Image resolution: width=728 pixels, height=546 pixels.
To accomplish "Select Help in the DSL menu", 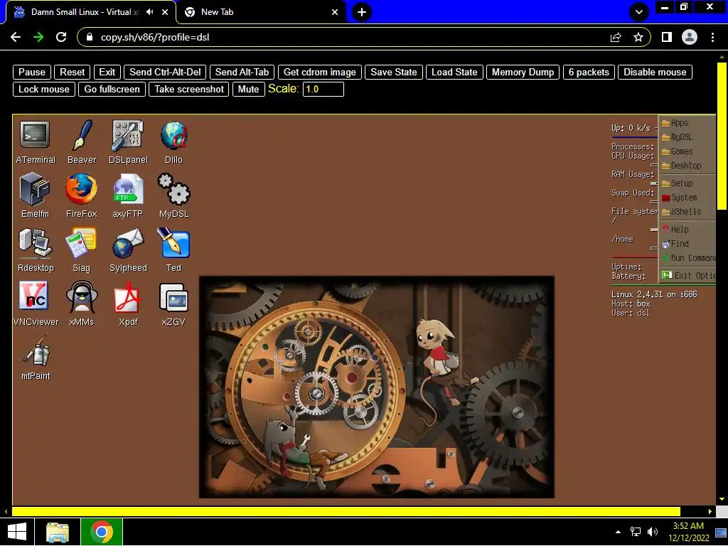I will coord(687,230).
